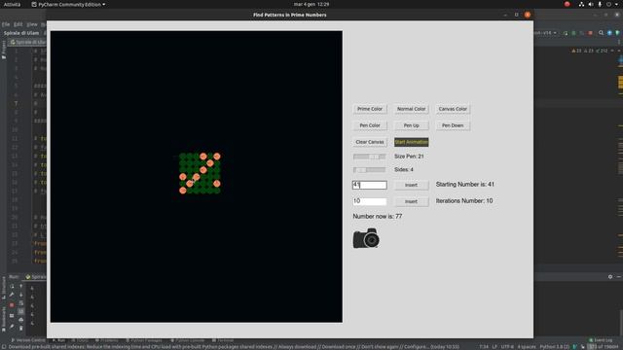This screenshot has height=350, width=623.
Task: Open the Version Control tool window tab
Action: click(28, 340)
